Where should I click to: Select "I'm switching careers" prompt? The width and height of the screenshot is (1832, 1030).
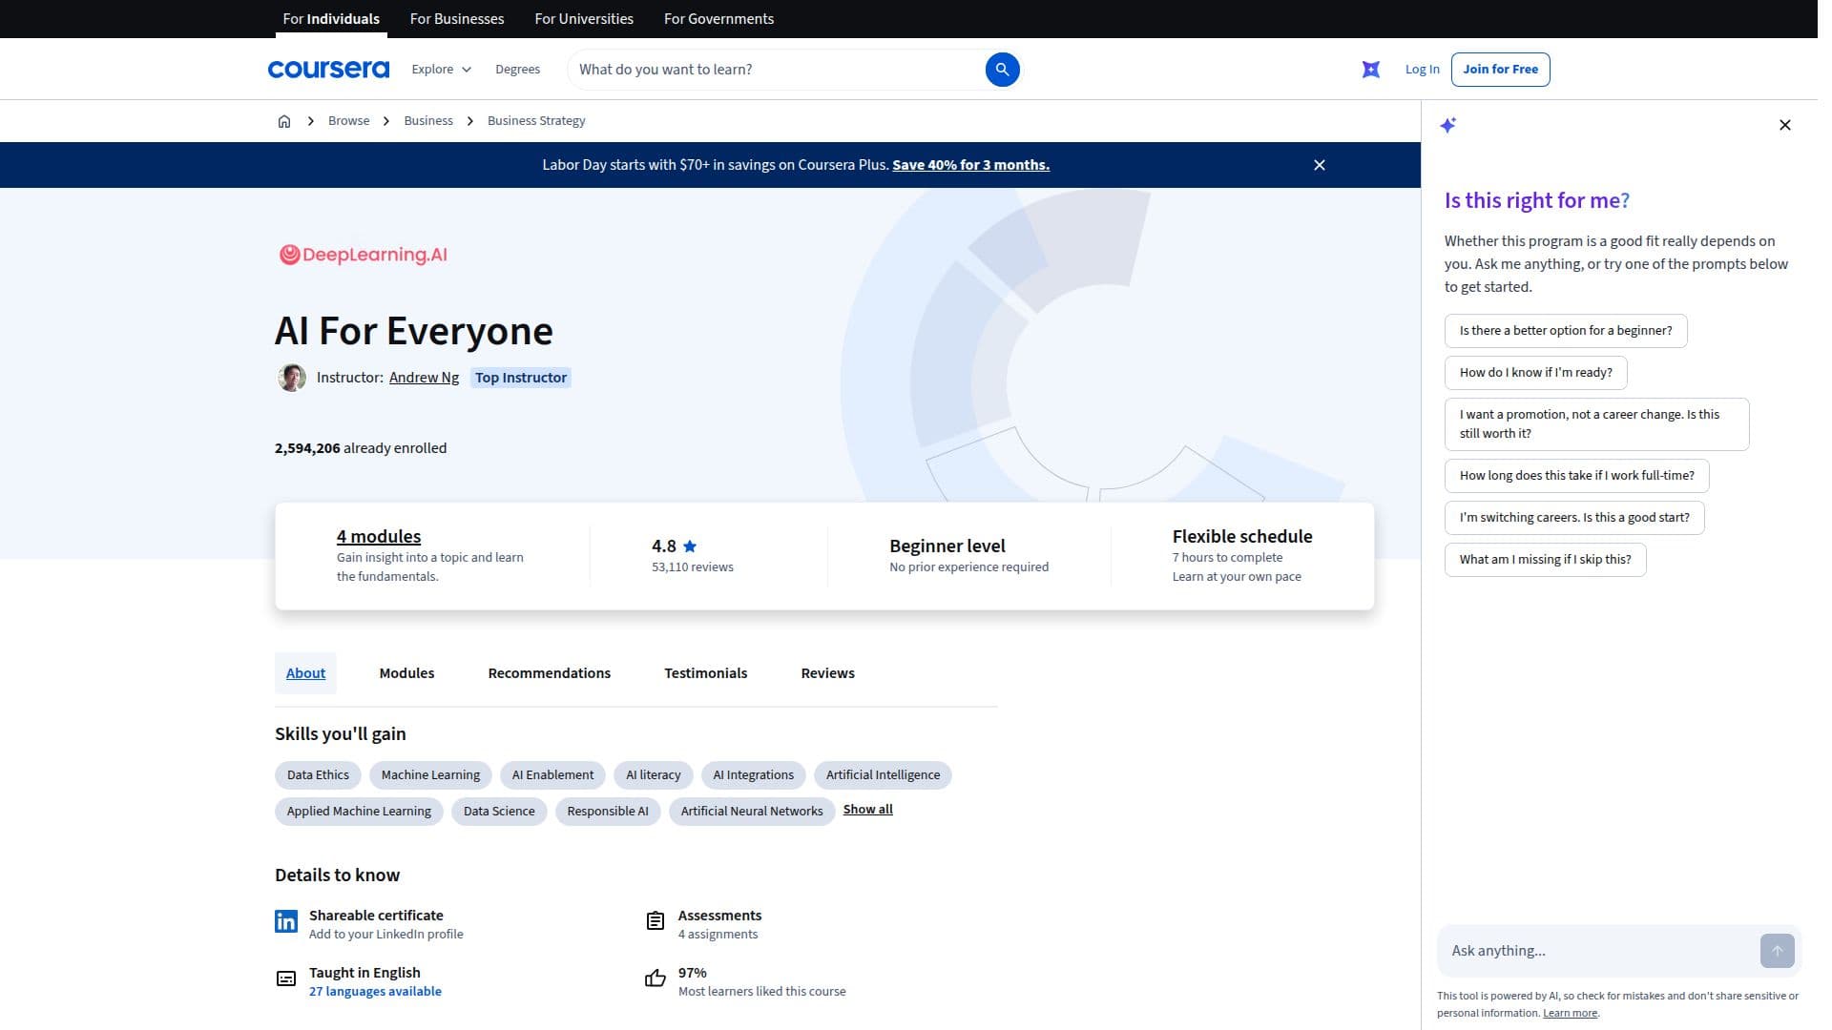1574,518
